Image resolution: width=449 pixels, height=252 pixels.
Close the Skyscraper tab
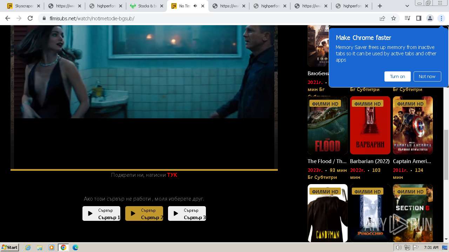(x=39, y=6)
